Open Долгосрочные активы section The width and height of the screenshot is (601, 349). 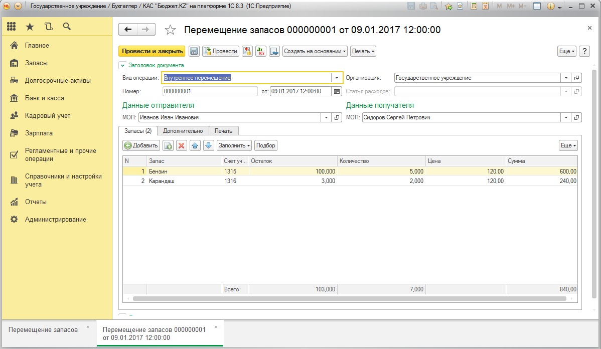tap(58, 80)
